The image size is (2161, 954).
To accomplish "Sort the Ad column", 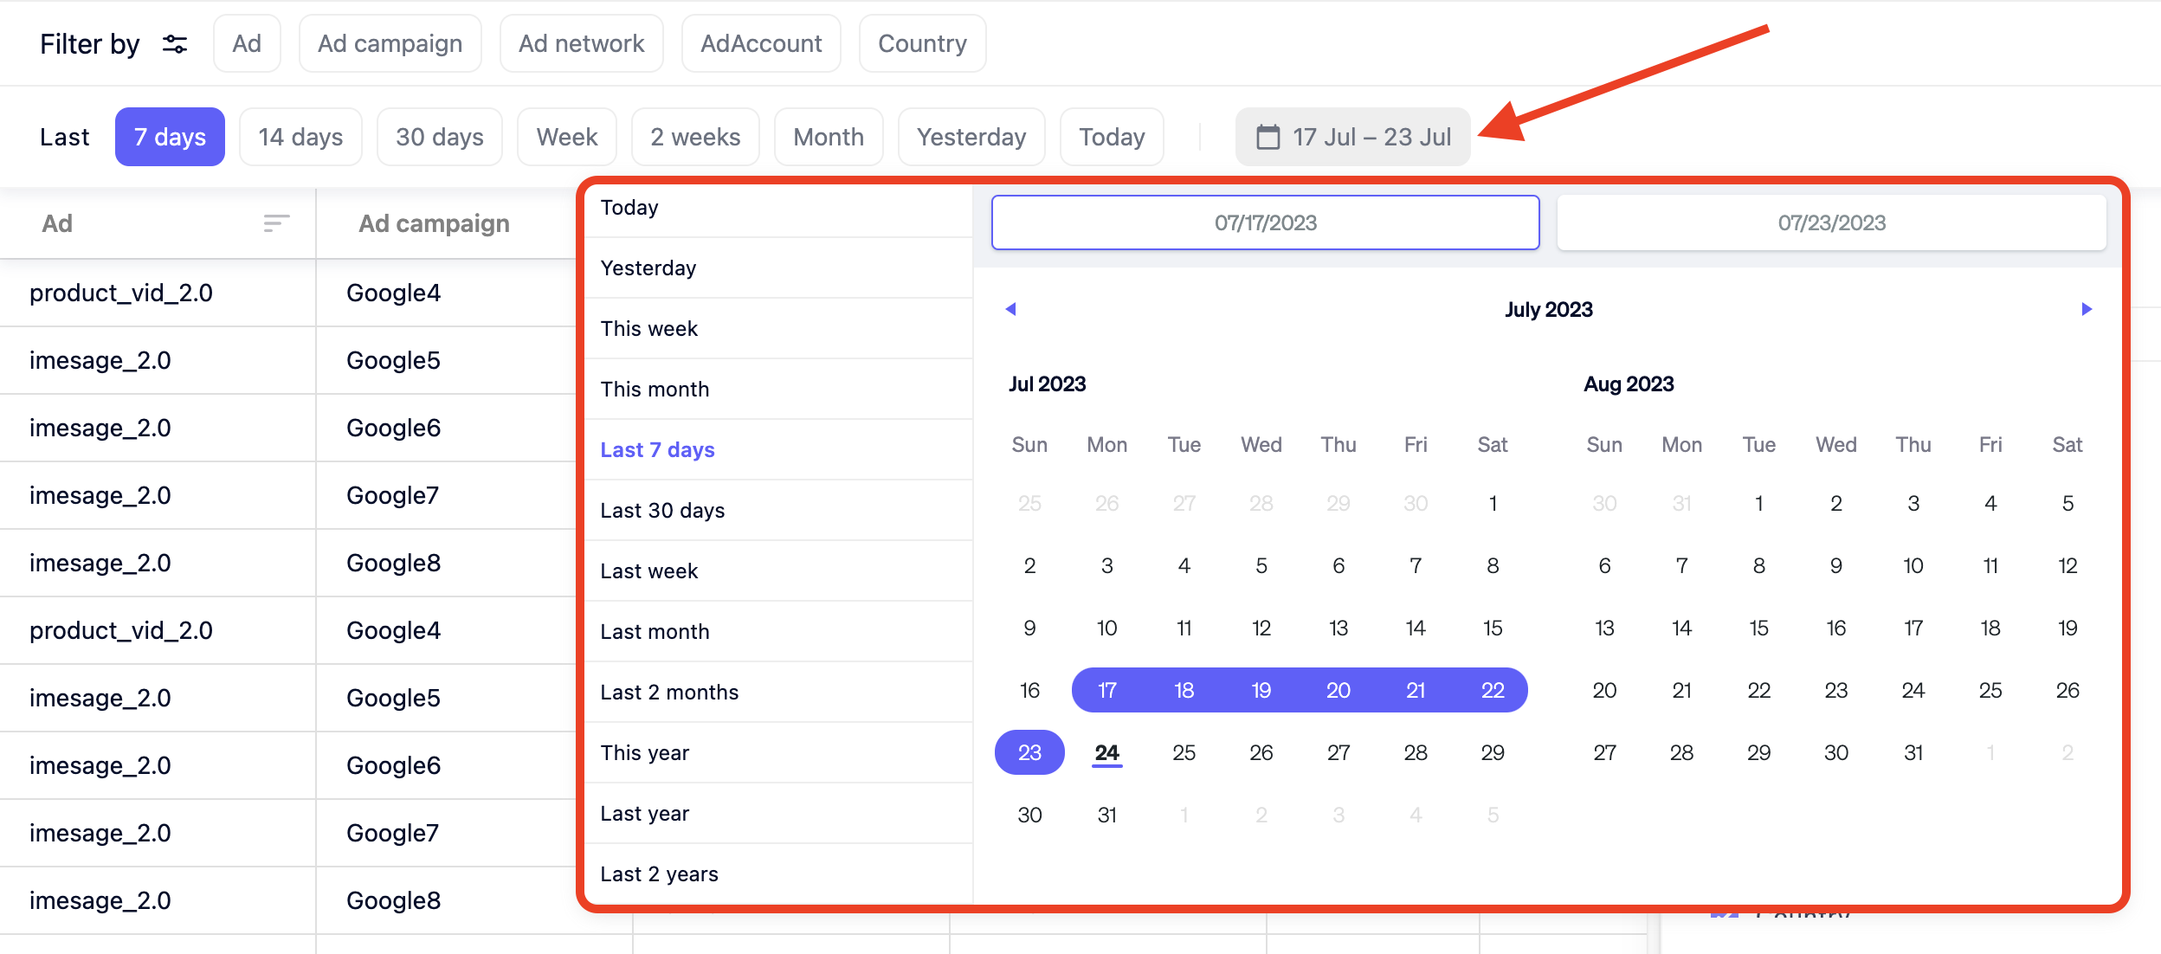I will tap(274, 223).
